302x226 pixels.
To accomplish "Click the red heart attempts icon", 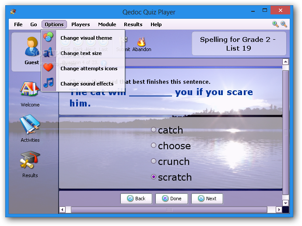I will click(48, 67).
